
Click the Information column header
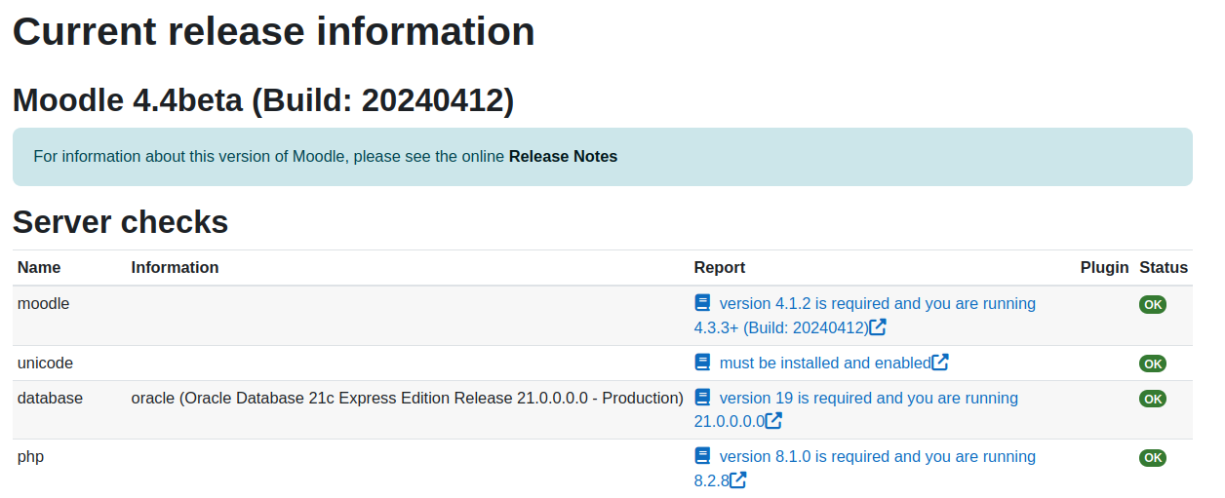coord(175,267)
